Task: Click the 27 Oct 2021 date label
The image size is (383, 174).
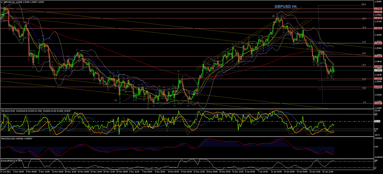Action: click(x=5, y=171)
